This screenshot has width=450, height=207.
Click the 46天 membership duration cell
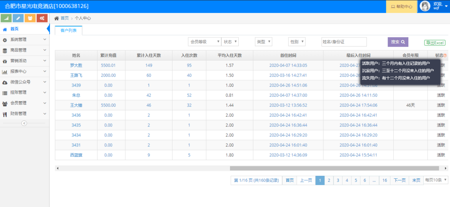[x=410, y=105]
